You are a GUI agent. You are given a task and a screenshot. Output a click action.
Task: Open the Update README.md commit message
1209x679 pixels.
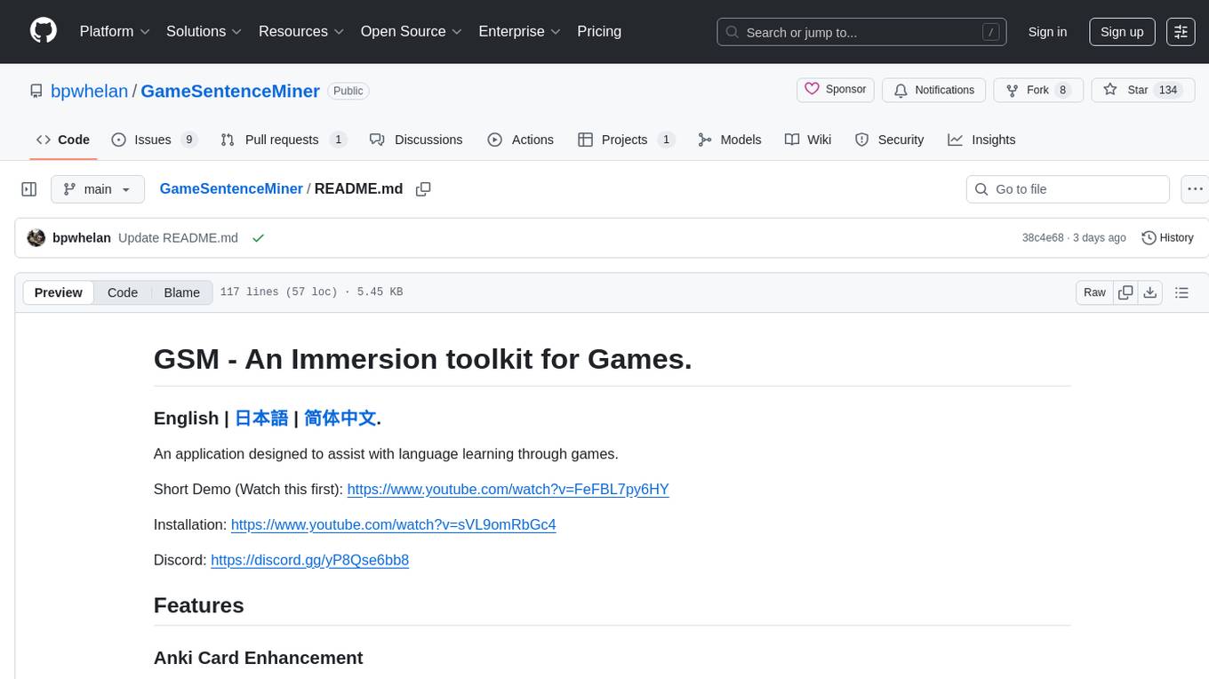point(178,237)
